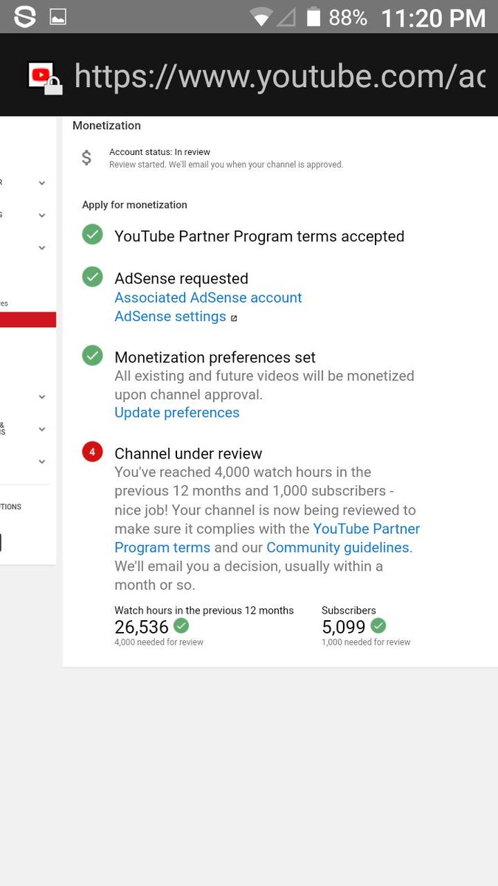Expand the second sidebar chevron
The image size is (498, 886).
pyautogui.click(x=42, y=216)
